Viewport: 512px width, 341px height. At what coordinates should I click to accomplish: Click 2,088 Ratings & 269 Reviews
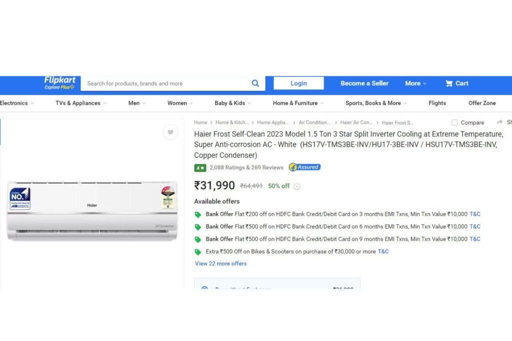click(x=246, y=168)
